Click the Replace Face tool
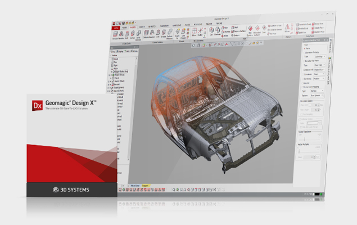357x225 pixels. point(318,32)
